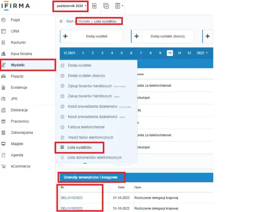This screenshot has width=273, height=212.
Task: Open Lista wydatków from submenu
Action: click(x=79, y=147)
